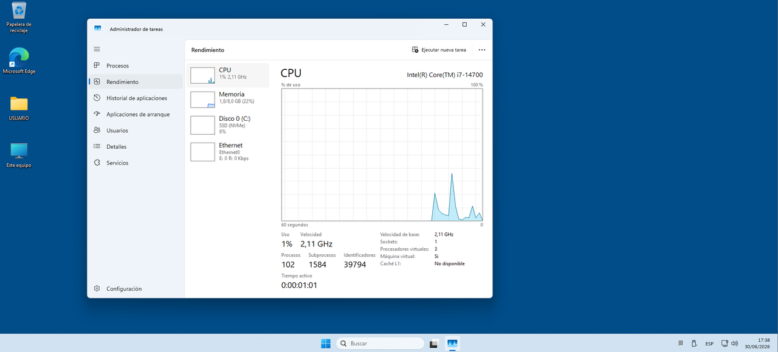
Task: Click the active time 0:00:01:01
Action: pos(299,285)
